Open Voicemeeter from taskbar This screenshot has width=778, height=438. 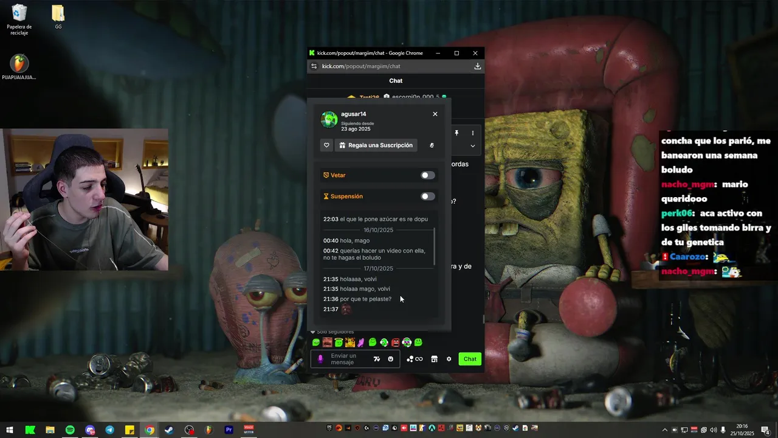point(249,429)
